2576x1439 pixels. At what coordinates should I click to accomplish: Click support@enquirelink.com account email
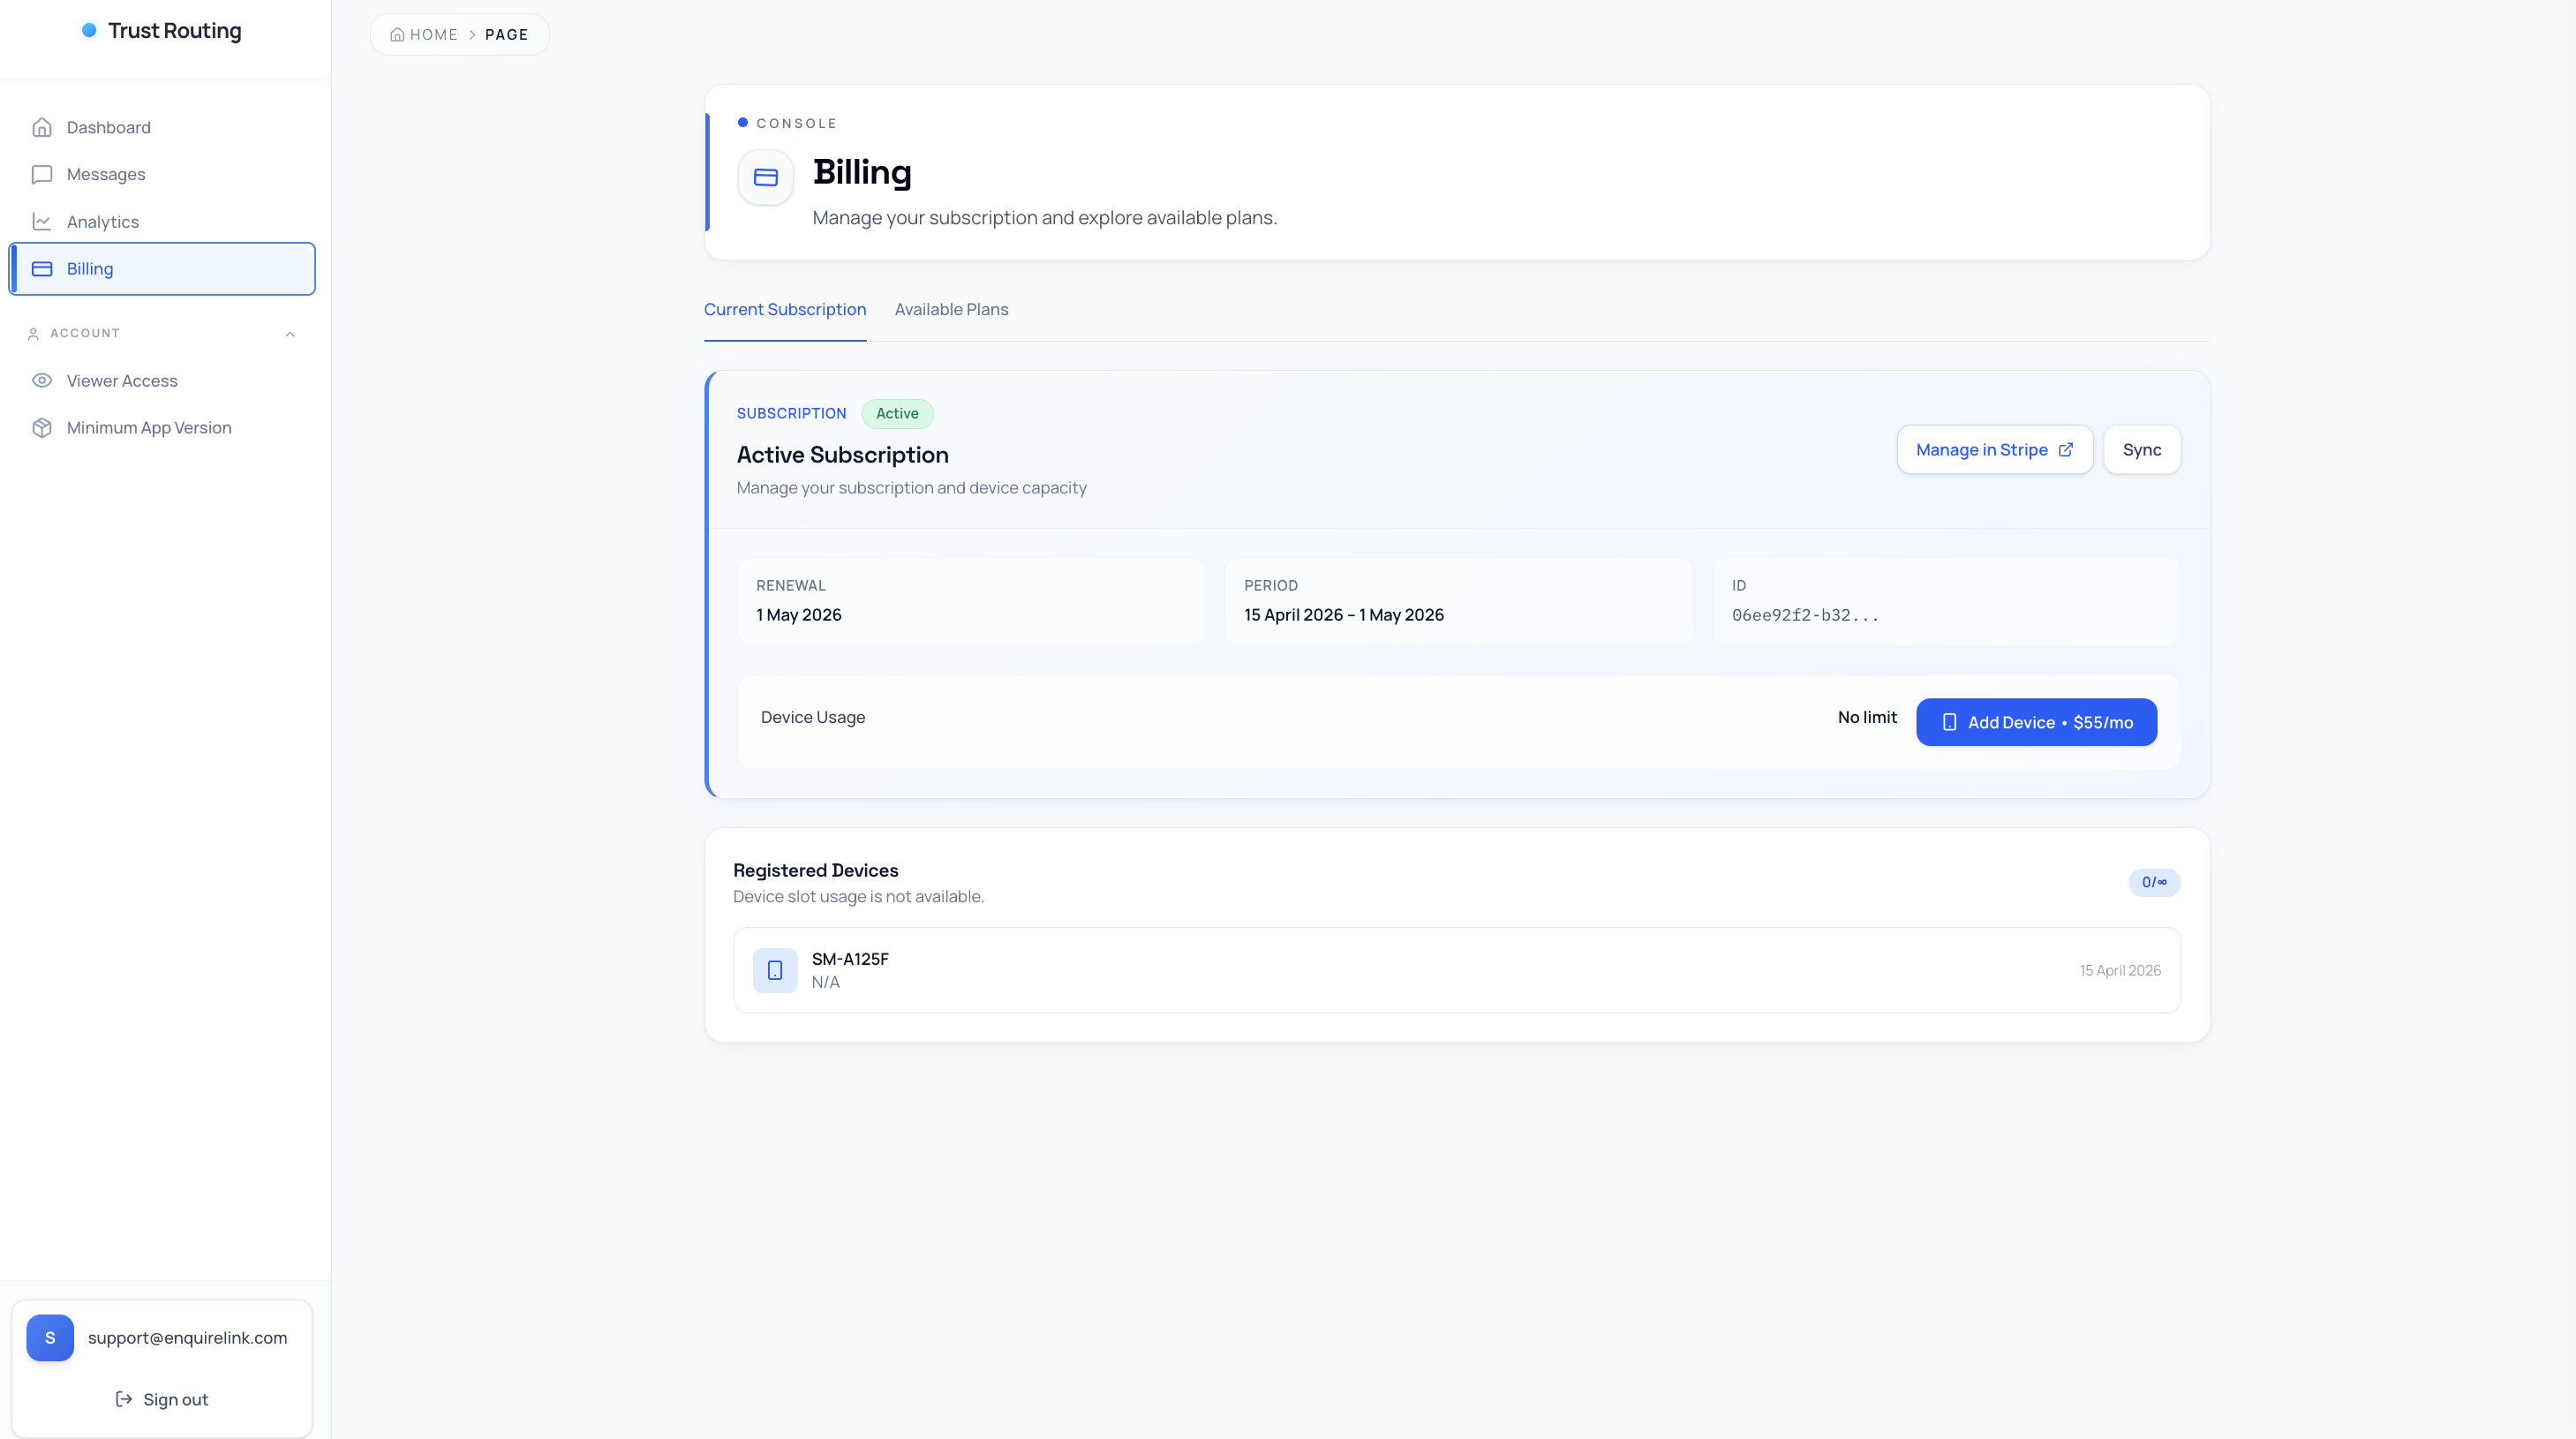coord(187,1338)
